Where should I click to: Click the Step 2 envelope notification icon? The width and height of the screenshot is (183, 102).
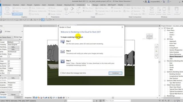(63, 52)
